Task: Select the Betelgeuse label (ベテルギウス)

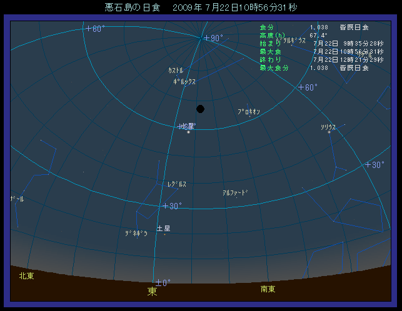Action: pyautogui.click(x=294, y=40)
